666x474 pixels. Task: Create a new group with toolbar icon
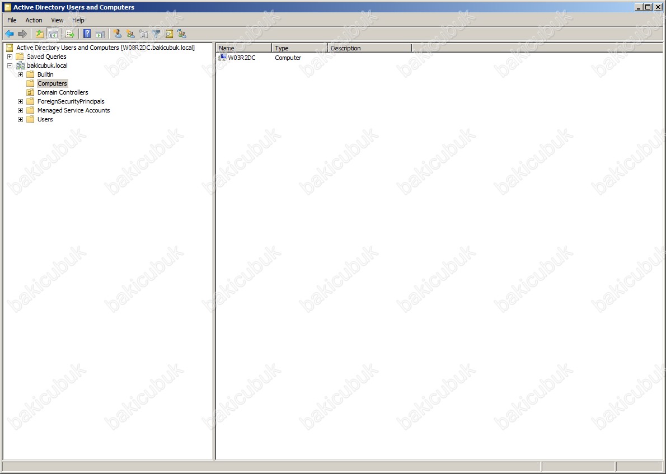coord(130,34)
